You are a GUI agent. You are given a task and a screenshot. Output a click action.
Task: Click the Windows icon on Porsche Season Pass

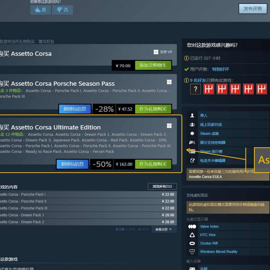point(169,82)
